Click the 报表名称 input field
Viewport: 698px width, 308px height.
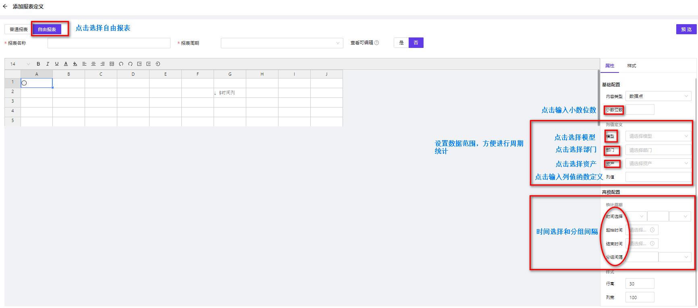click(x=109, y=43)
